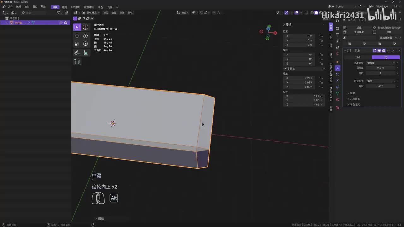Image resolution: width=404 pixels, height=227 pixels.
Task: Add a new workspace with plus icon
Action: [x=117, y=7]
